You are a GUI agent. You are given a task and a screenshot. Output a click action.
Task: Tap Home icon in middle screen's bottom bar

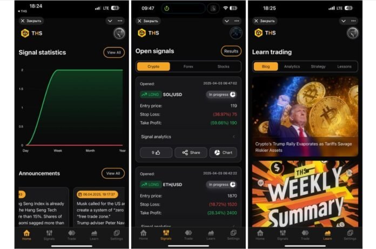[143, 235]
